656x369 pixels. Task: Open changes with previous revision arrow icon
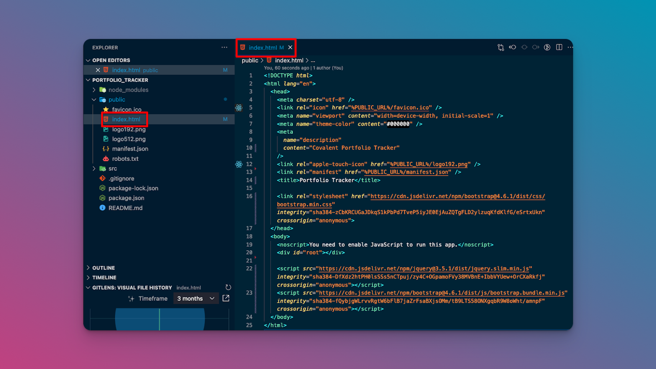(x=512, y=47)
